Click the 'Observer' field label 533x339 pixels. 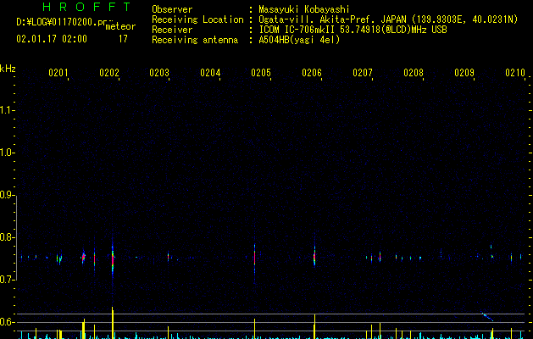point(172,9)
